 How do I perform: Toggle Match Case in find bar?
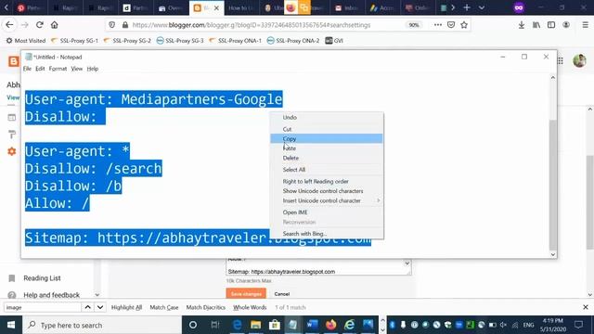[x=164, y=307]
